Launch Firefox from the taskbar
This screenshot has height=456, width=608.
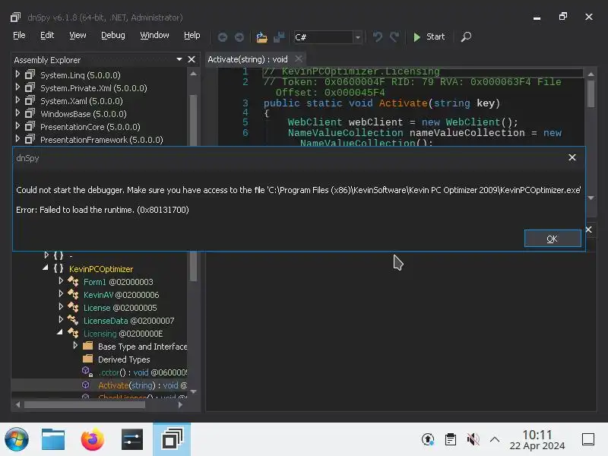[92, 439]
